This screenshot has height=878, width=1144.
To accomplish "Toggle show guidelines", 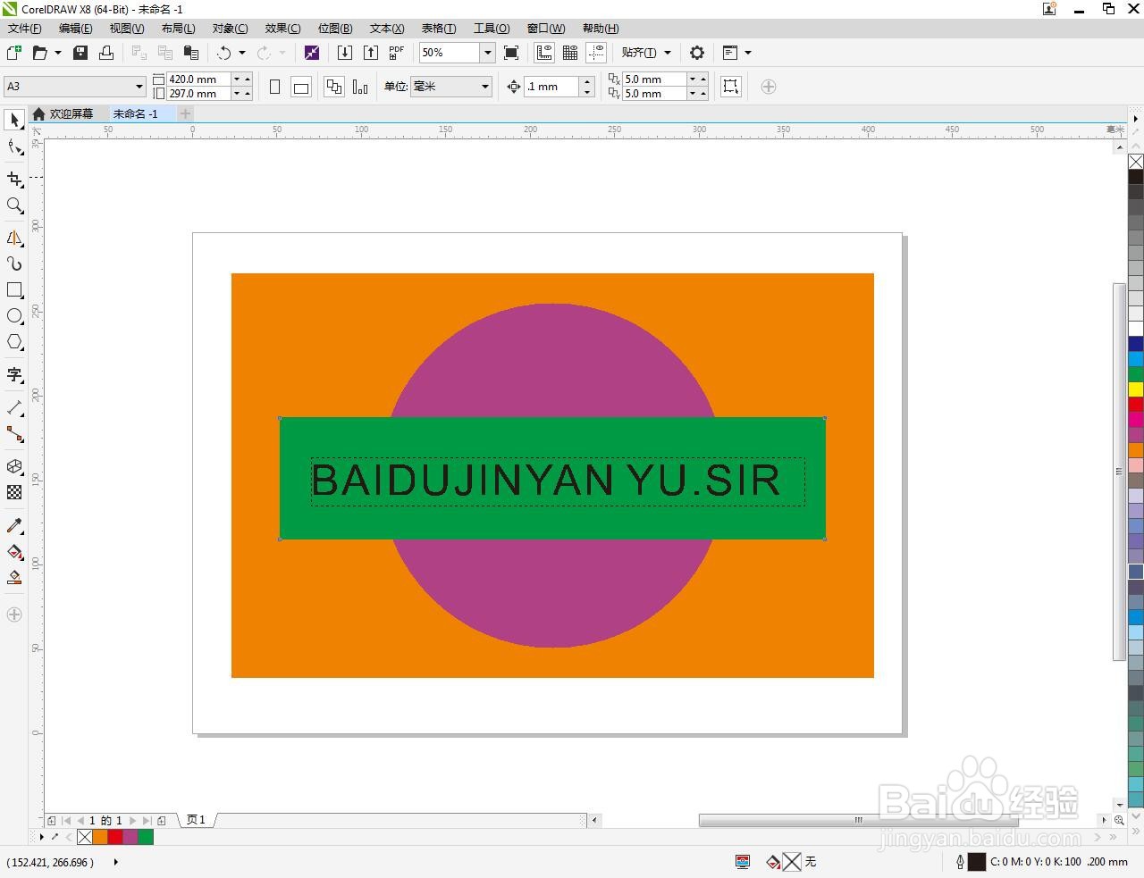I will 596,53.
